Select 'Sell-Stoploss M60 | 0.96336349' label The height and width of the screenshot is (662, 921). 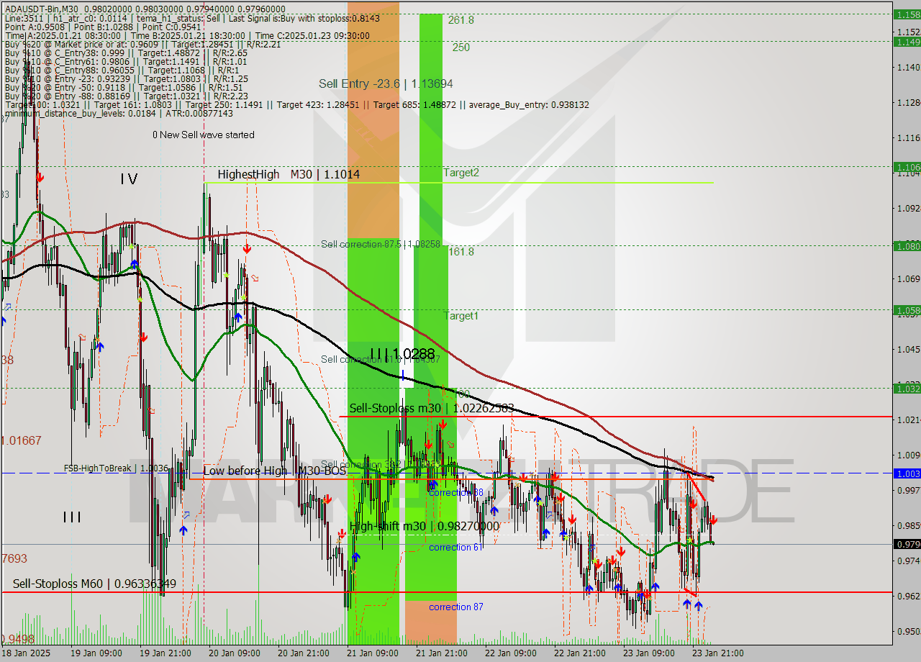pyautogui.click(x=94, y=584)
